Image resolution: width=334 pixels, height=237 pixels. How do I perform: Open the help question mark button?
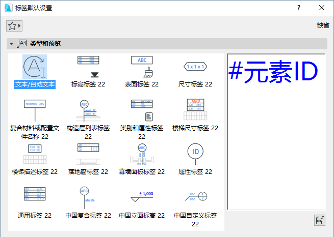click(x=299, y=8)
